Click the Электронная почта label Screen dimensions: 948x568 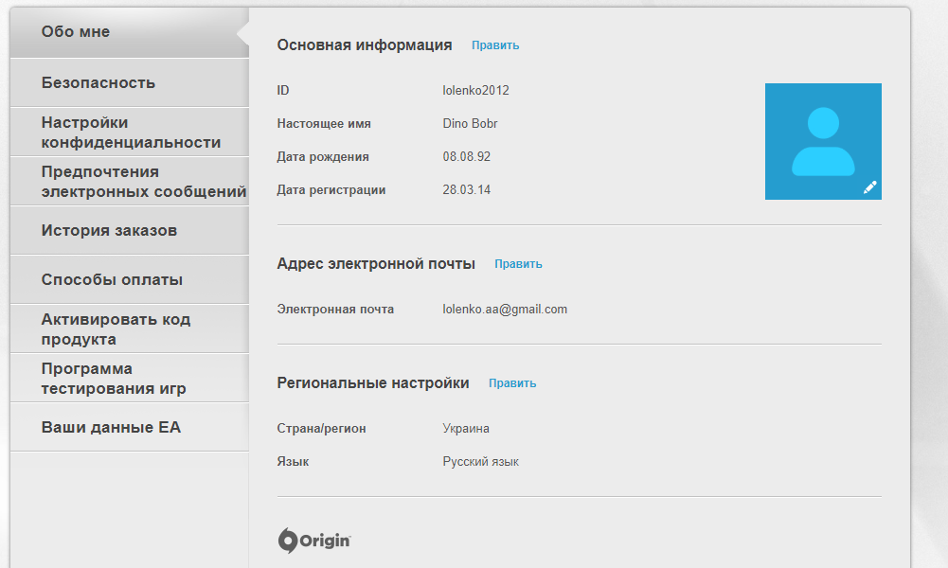[x=335, y=310]
